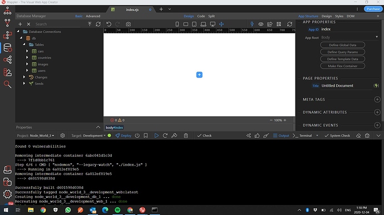Click the power icon in bottom toolbar

137,136
